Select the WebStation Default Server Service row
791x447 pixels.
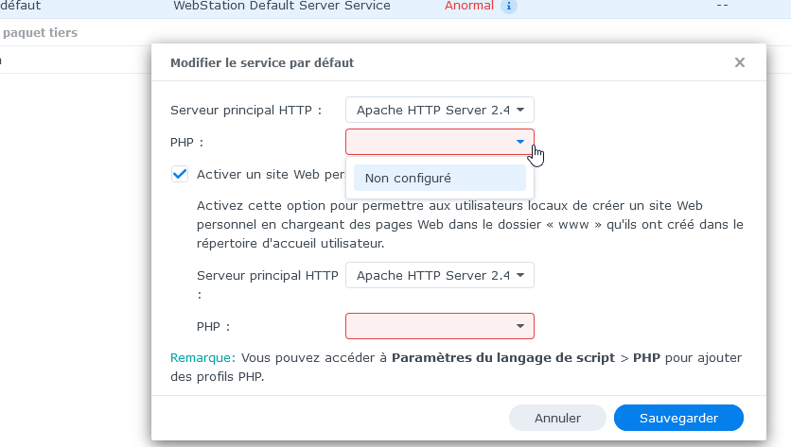(x=395, y=6)
